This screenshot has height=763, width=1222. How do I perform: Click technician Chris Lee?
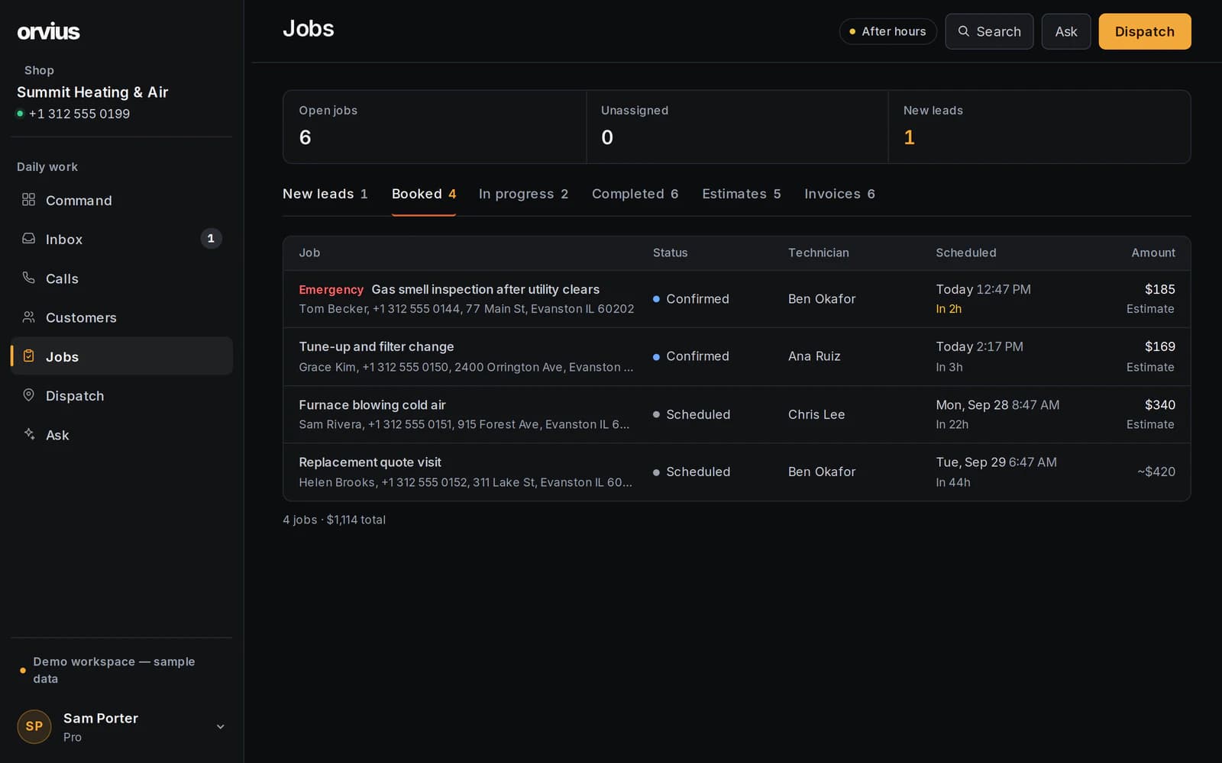pyautogui.click(x=816, y=414)
